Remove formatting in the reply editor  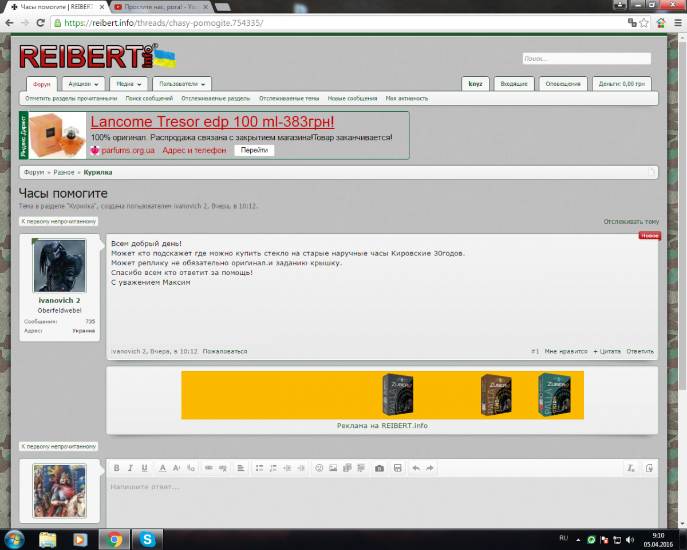pyautogui.click(x=631, y=468)
